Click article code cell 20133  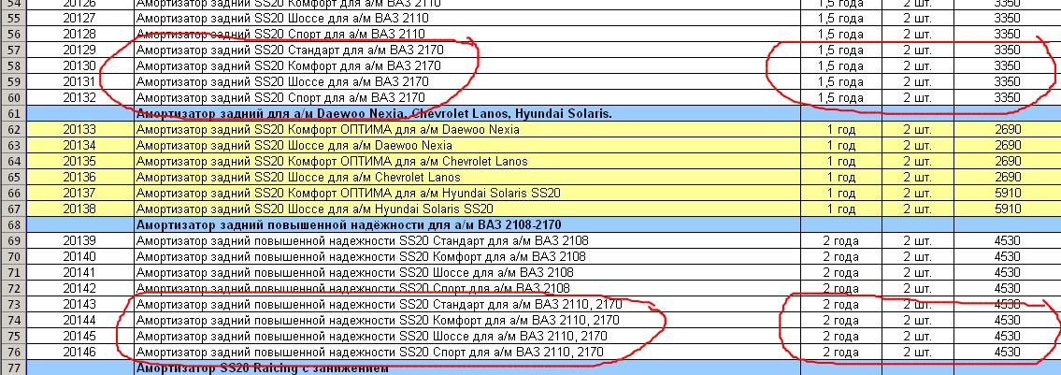(x=79, y=129)
